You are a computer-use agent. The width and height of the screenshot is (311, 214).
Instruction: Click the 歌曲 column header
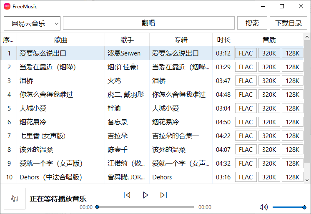[x=61, y=40]
